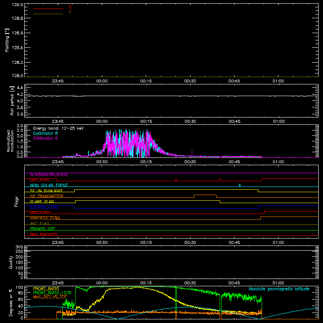Click the Normalized modulation axis title
Viewport: 323px width, 323px height.
coord(10,141)
